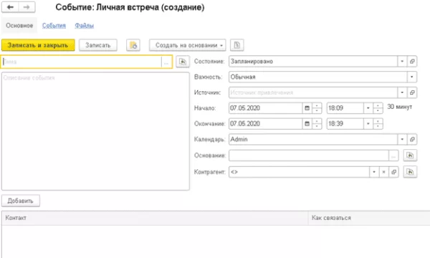Open the Источник item via open icon
This screenshot has width=430, height=258.
pos(412,92)
